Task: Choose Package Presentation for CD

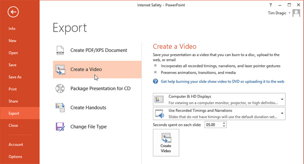Action: [x=97, y=88]
